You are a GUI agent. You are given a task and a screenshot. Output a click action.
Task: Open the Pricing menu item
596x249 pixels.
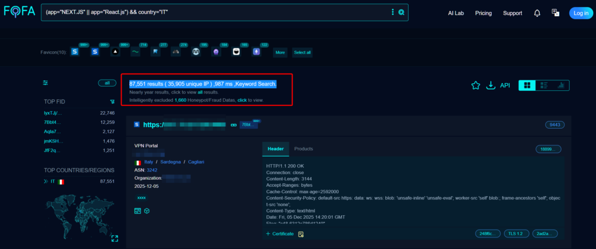tap(483, 13)
